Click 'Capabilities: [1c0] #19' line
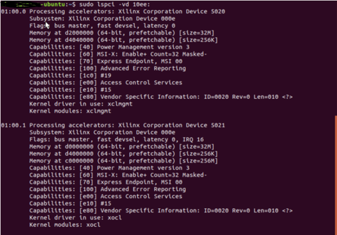337x235 pixels. pyautogui.click(x=70, y=75)
